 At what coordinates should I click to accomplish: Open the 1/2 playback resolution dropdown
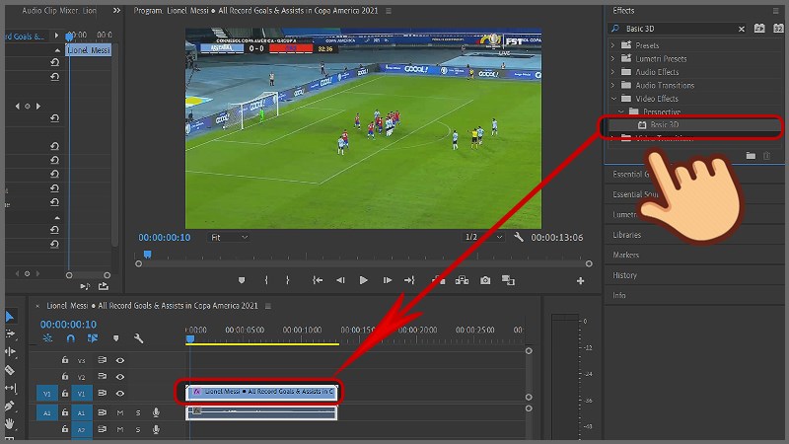tap(483, 237)
